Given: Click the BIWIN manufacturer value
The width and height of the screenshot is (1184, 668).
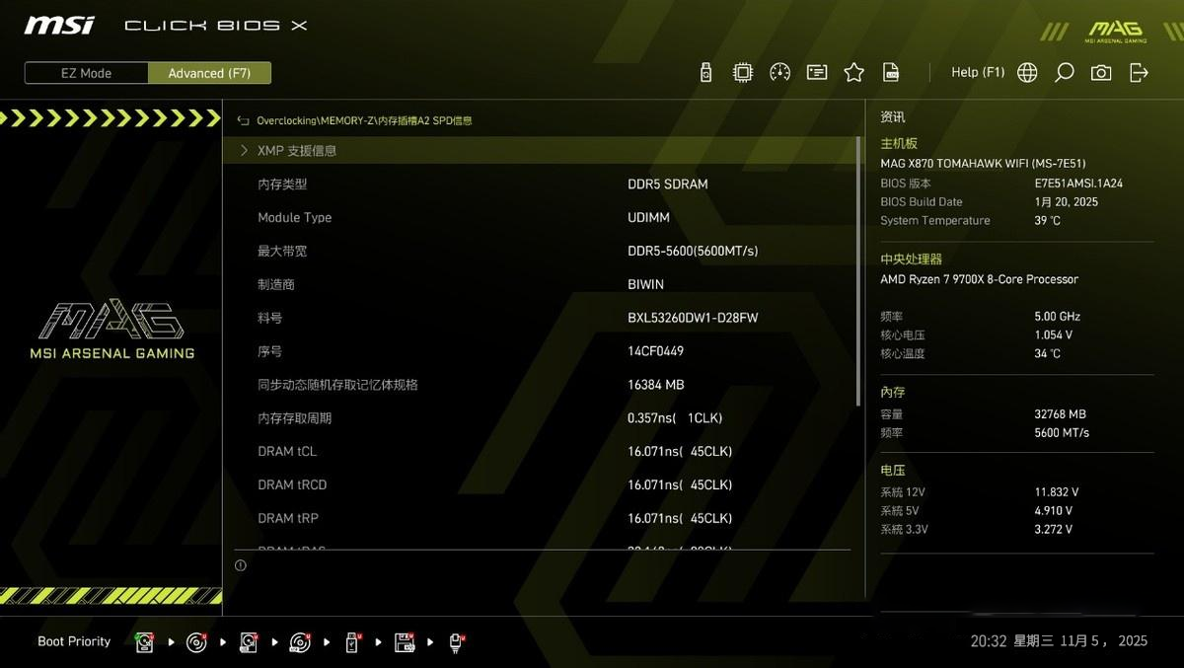Looking at the screenshot, I should (645, 284).
